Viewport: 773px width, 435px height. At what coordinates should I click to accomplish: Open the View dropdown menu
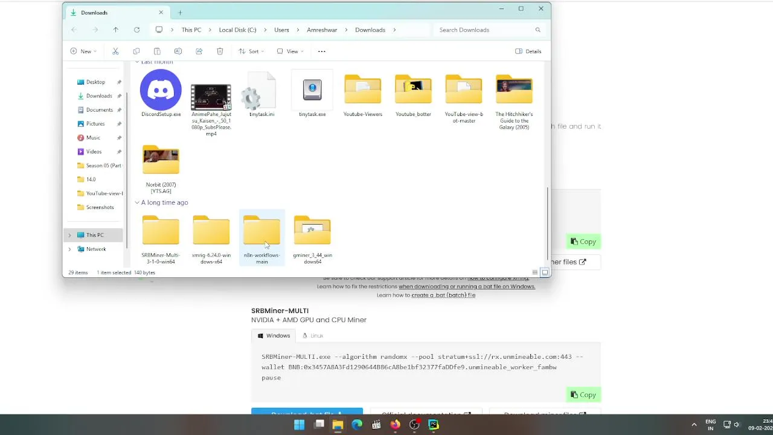pyautogui.click(x=290, y=51)
